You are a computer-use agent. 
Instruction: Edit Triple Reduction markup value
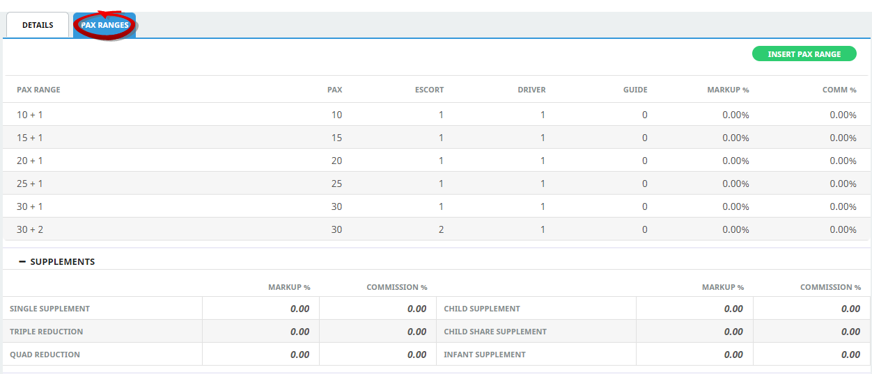261,332
